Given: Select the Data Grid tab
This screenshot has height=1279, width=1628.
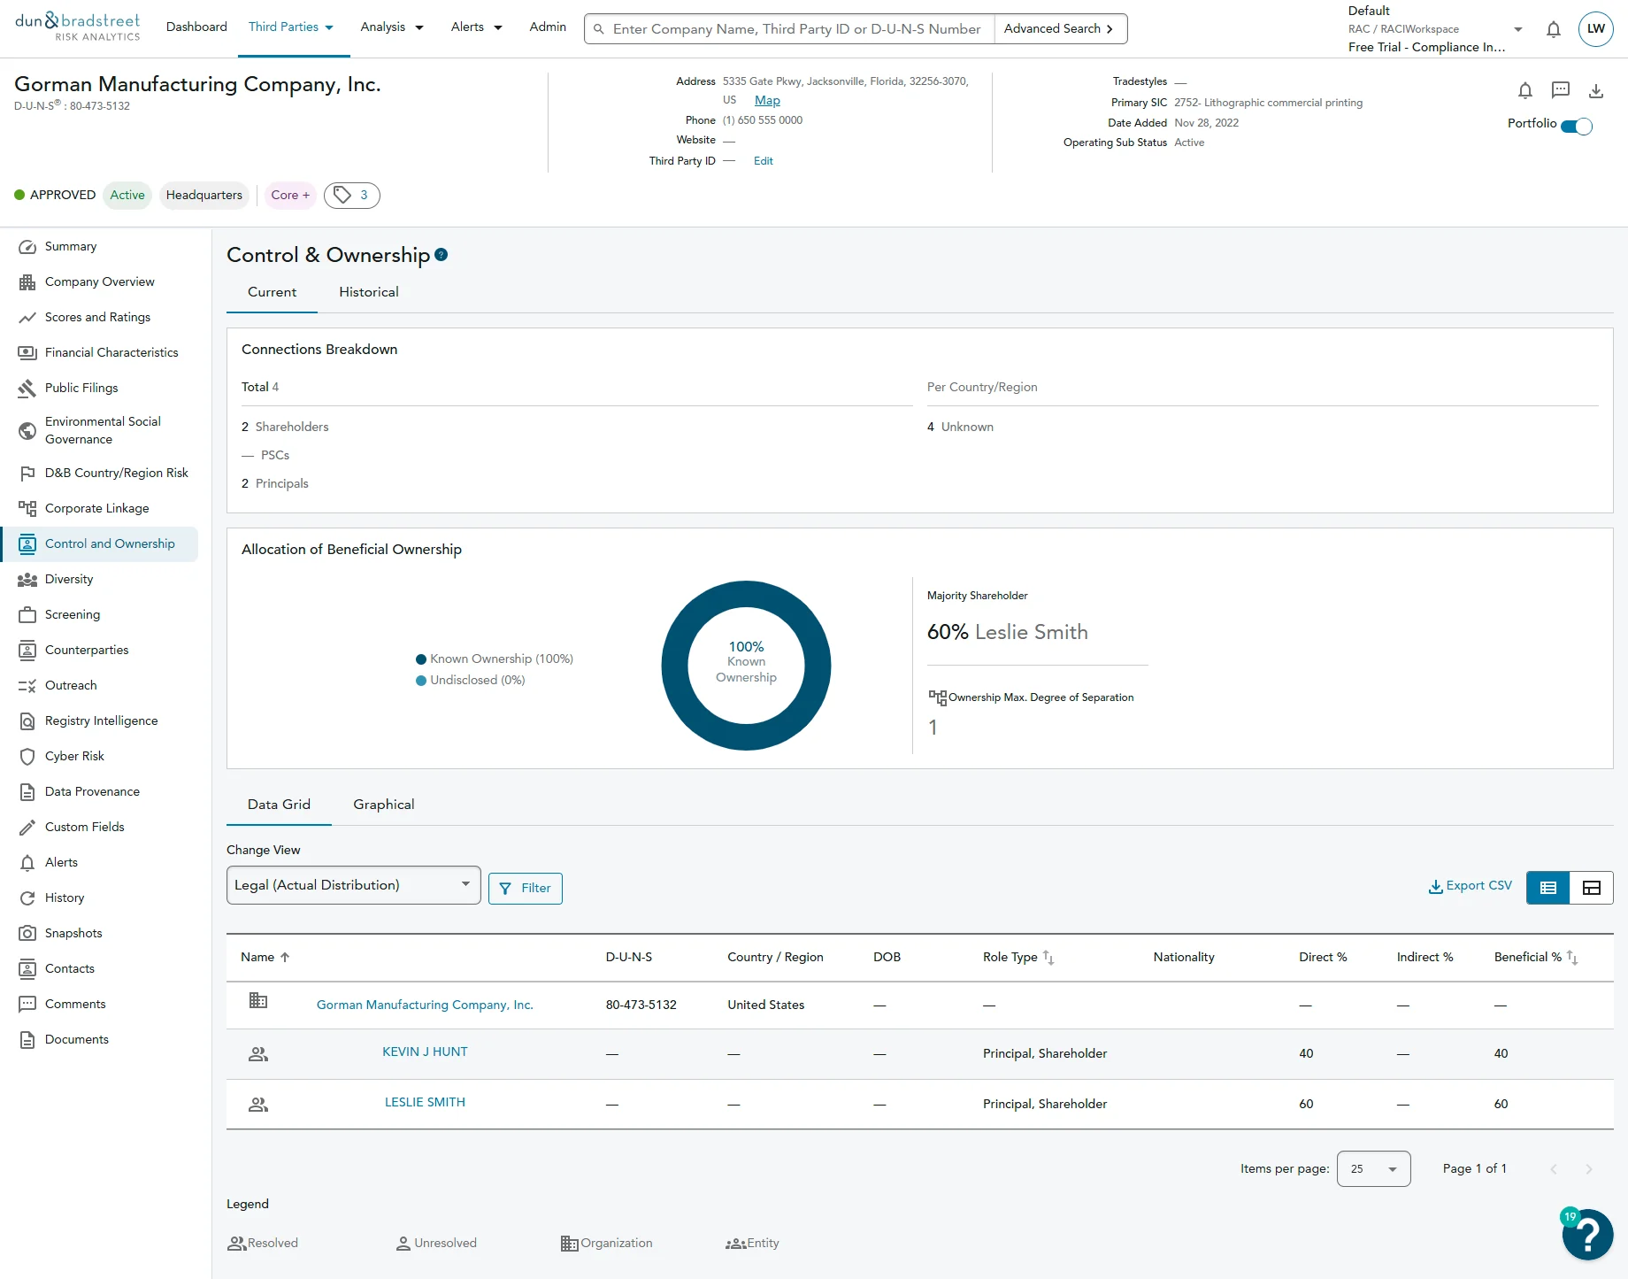Looking at the screenshot, I should click(279, 805).
